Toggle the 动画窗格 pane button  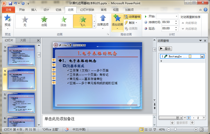pyautogui.click(x=132, y=17)
